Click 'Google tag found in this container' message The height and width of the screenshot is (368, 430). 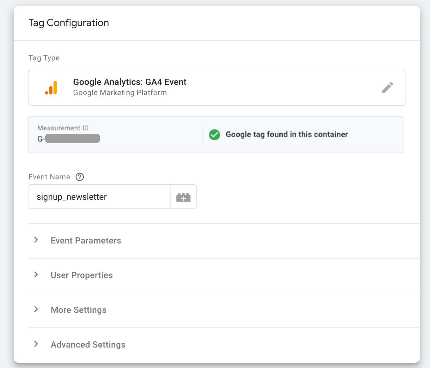(x=286, y=134)
